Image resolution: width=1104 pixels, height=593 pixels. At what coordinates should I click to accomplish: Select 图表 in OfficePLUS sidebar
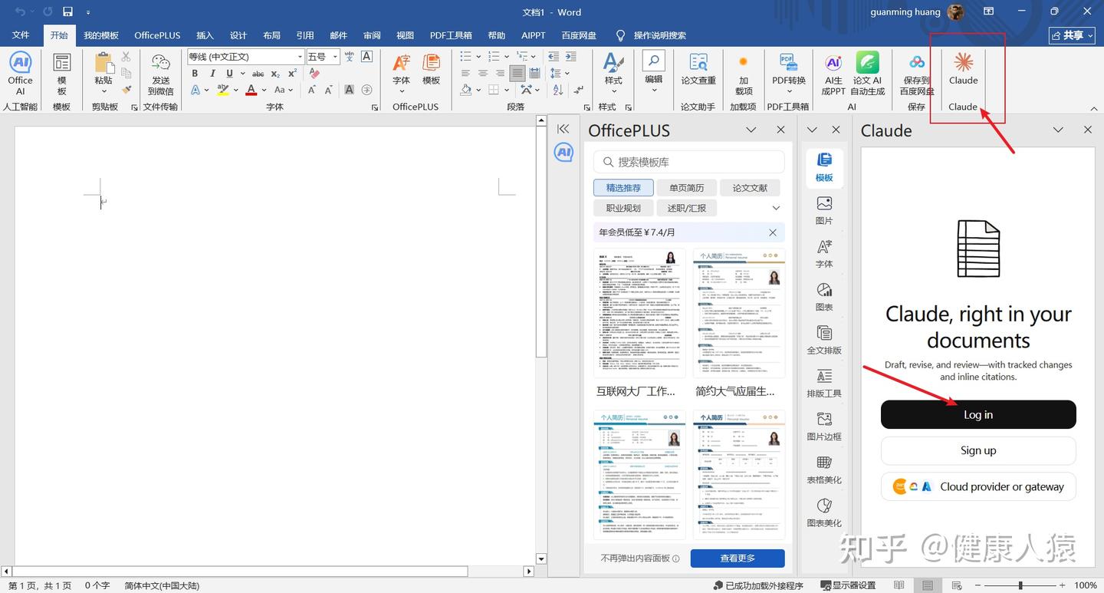click(x=824, y=296)
